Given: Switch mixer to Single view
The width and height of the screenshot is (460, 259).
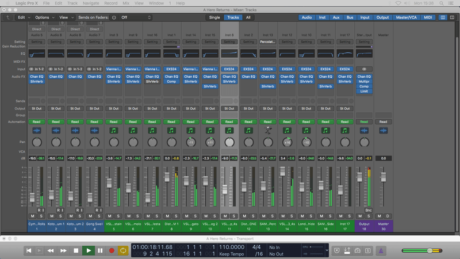Looking at the screenshot, I should pos(214,17).
